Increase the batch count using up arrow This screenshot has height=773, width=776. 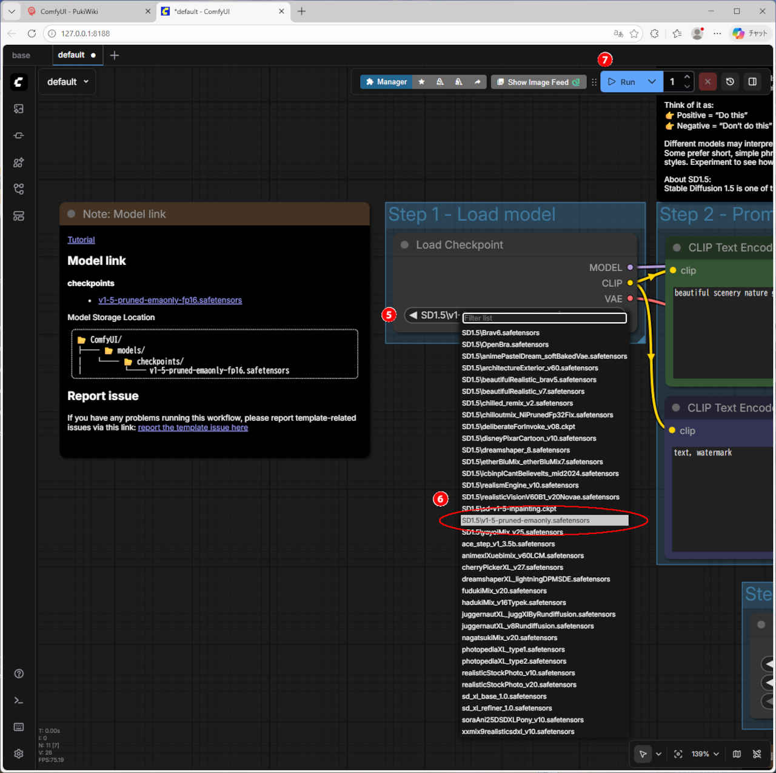pyautogui.click(x=687, y=77)
